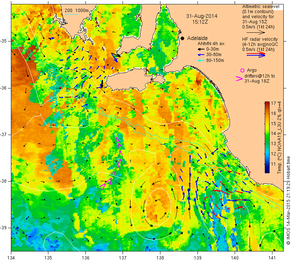The width and height of the screenshot is (291, 262).
Task: Click the 31-Aug-2014 date label
Action: click(x=202, y=16)
